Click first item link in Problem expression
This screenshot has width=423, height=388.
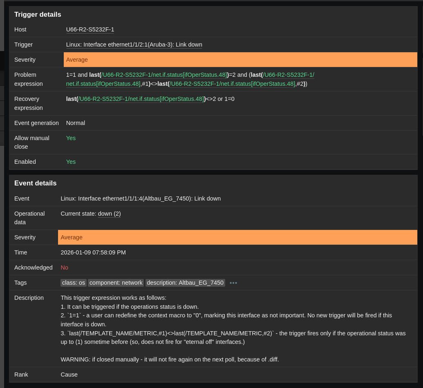pos(164,75)
